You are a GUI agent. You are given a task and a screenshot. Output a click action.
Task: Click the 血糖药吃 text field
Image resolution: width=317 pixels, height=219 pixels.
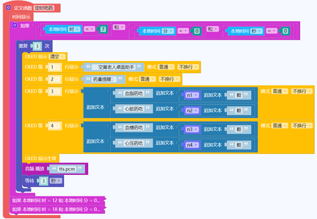tap(134, 128)
